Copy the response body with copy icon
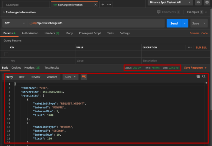The image size is (212, 146). pyautogui.click(x=198, y=76)
